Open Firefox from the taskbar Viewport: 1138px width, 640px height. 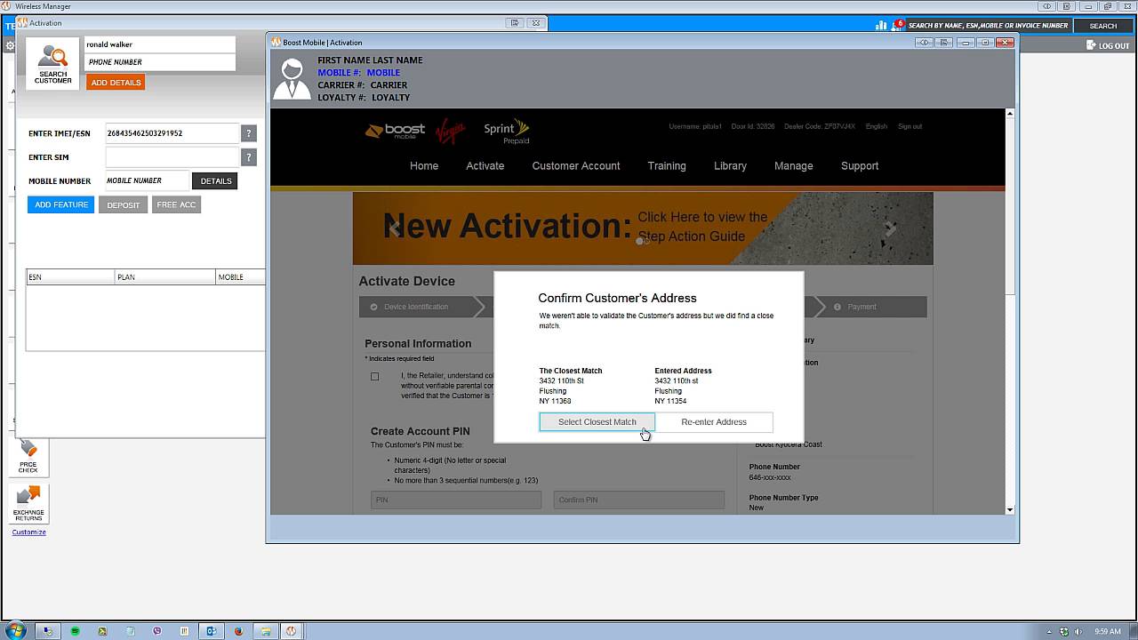click(x=238, y=631)
